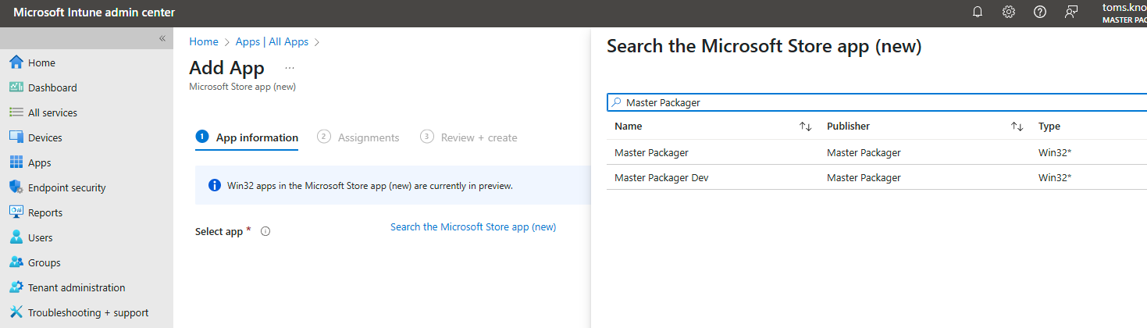Image resolution: width=1147 pixels, height=328 pixels.
Task: Click the Tenant administration icon
Action: [16, 287]
